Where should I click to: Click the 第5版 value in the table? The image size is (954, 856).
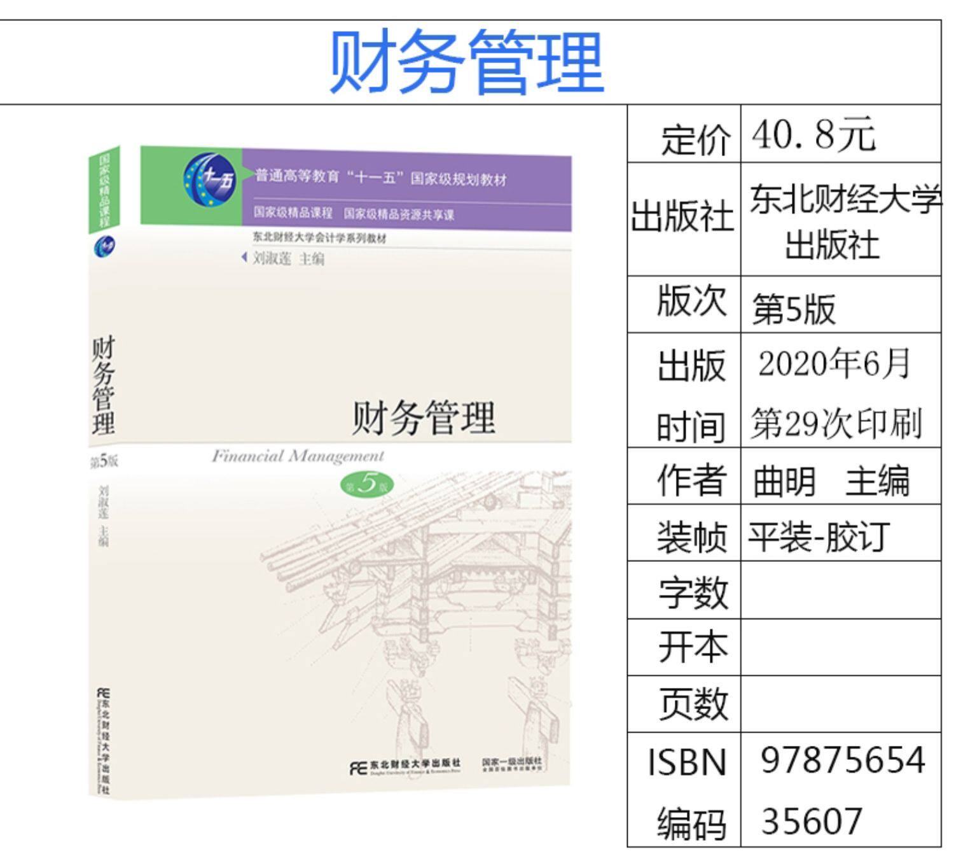(x=794, y=309)
